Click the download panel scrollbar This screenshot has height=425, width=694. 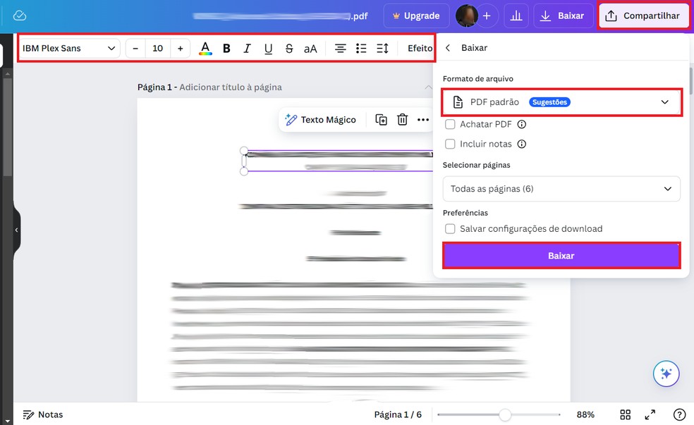(691, 80)
